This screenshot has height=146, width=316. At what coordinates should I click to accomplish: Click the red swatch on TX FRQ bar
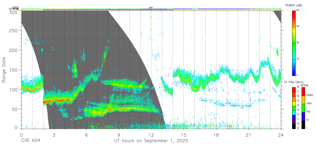(x=294, y=89)
